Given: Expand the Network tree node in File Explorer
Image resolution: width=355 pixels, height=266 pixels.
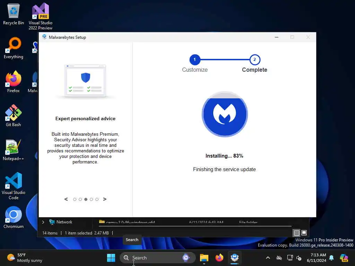Looking at the screenshot, I should pyautogui.click(x=43, y=222).
